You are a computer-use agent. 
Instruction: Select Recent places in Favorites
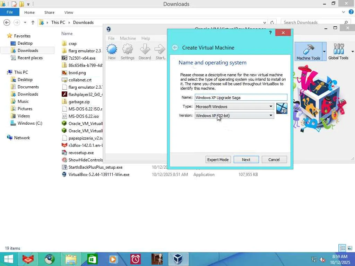click(x=30, y=58)
